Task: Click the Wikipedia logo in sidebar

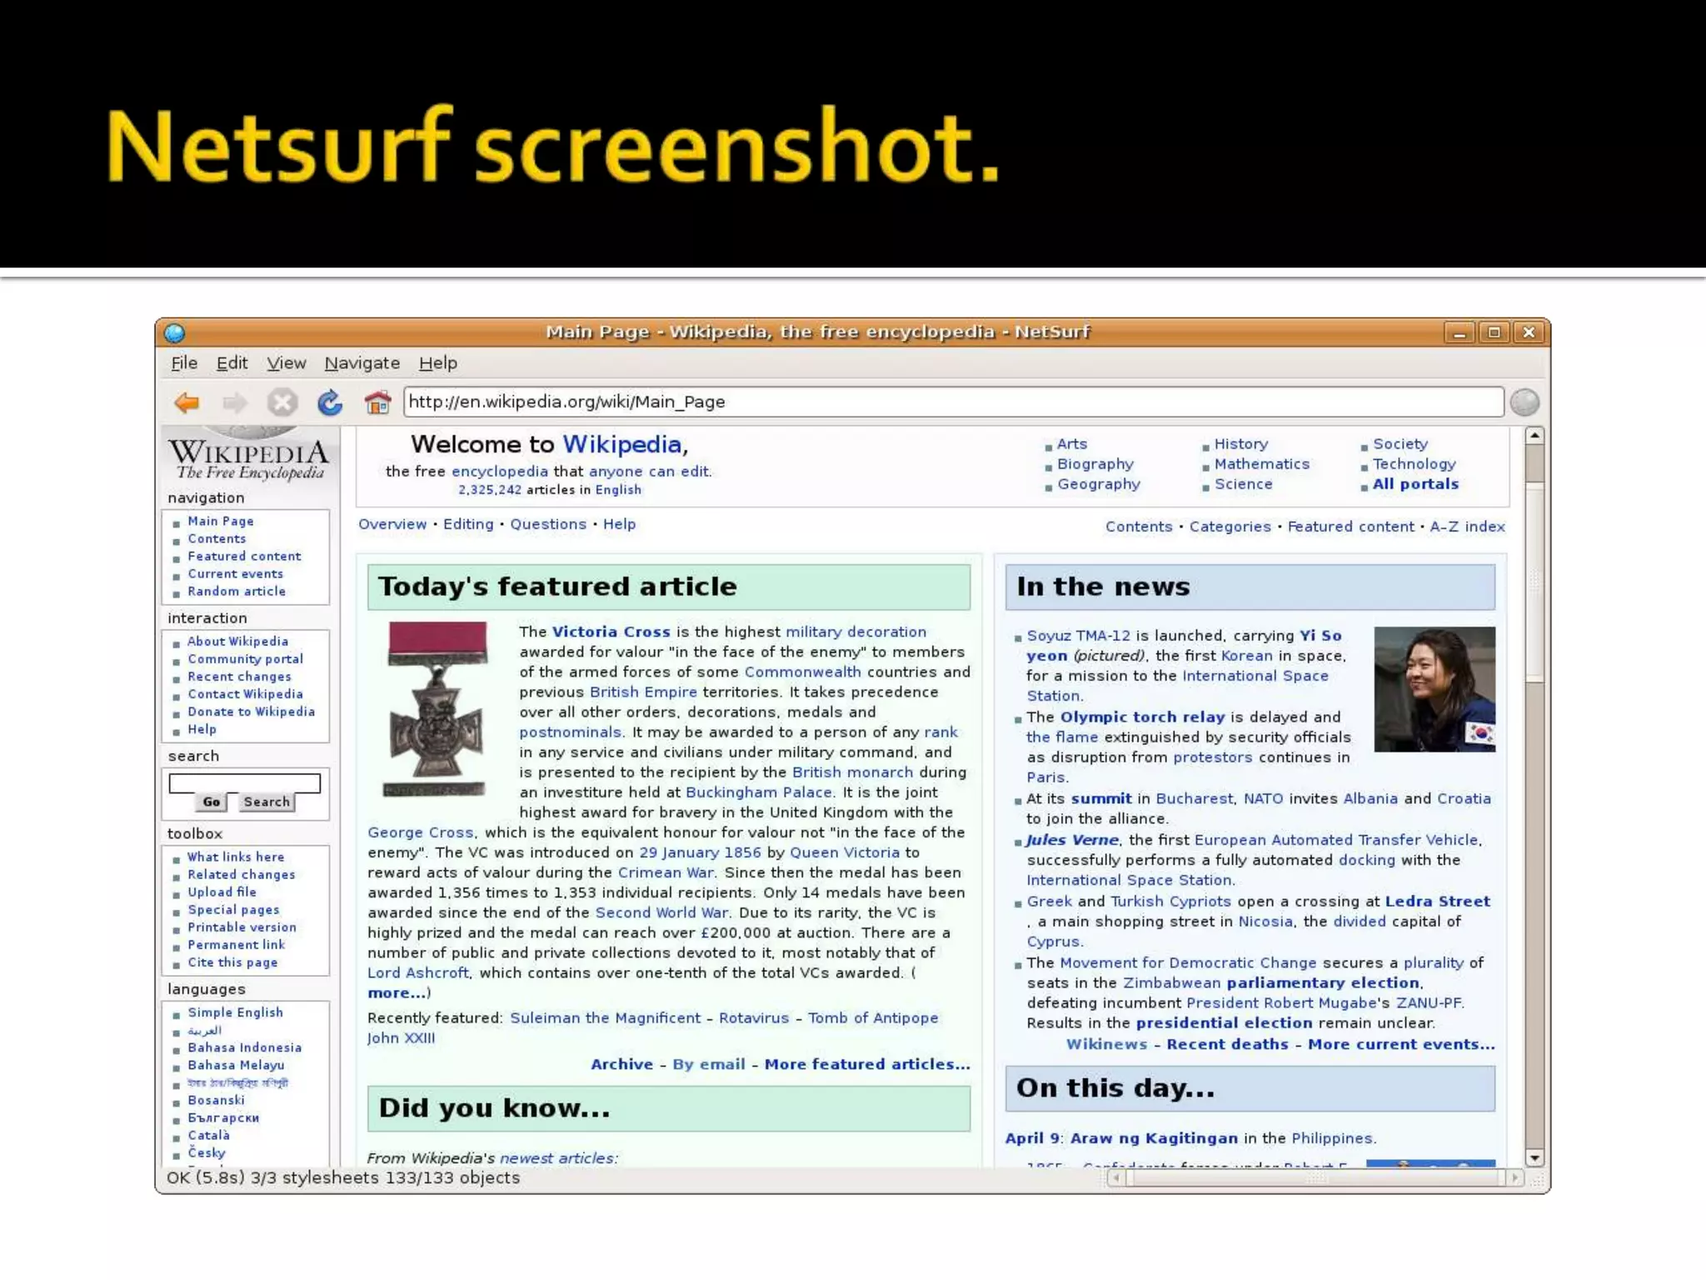Action: 249,455
